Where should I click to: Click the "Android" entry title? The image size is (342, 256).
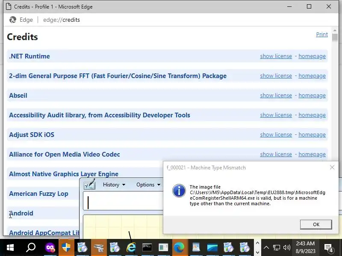(21, 213)
